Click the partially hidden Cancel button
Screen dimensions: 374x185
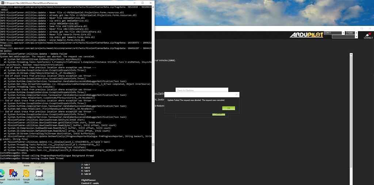pyautogui.click(x=219, y=115)
